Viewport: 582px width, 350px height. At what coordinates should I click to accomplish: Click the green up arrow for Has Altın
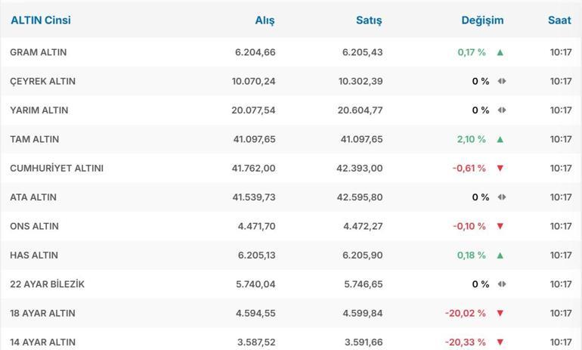point(500,256)
